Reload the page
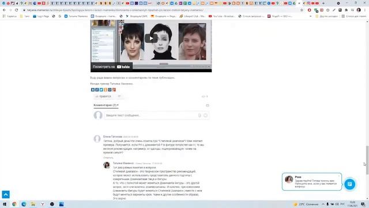369x208 pixels. tap(17, 10)
